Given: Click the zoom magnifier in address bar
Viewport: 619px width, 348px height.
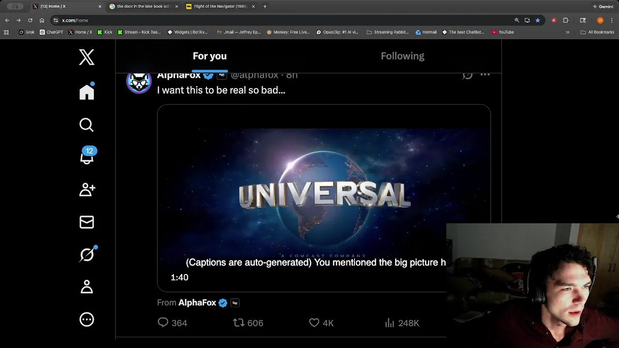Looking at the screenshot, I should pos(516,20).
